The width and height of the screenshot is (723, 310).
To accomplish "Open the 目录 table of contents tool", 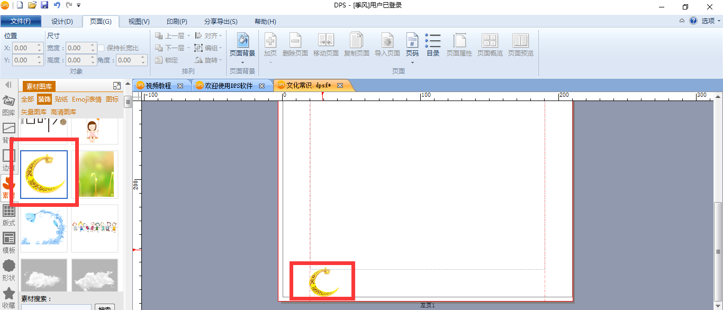I will (433, 45).
